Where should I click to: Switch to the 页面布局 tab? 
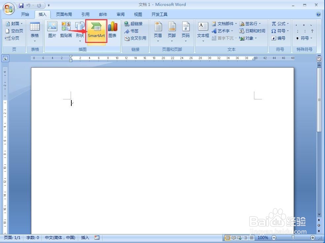click(x=64, y=14)
